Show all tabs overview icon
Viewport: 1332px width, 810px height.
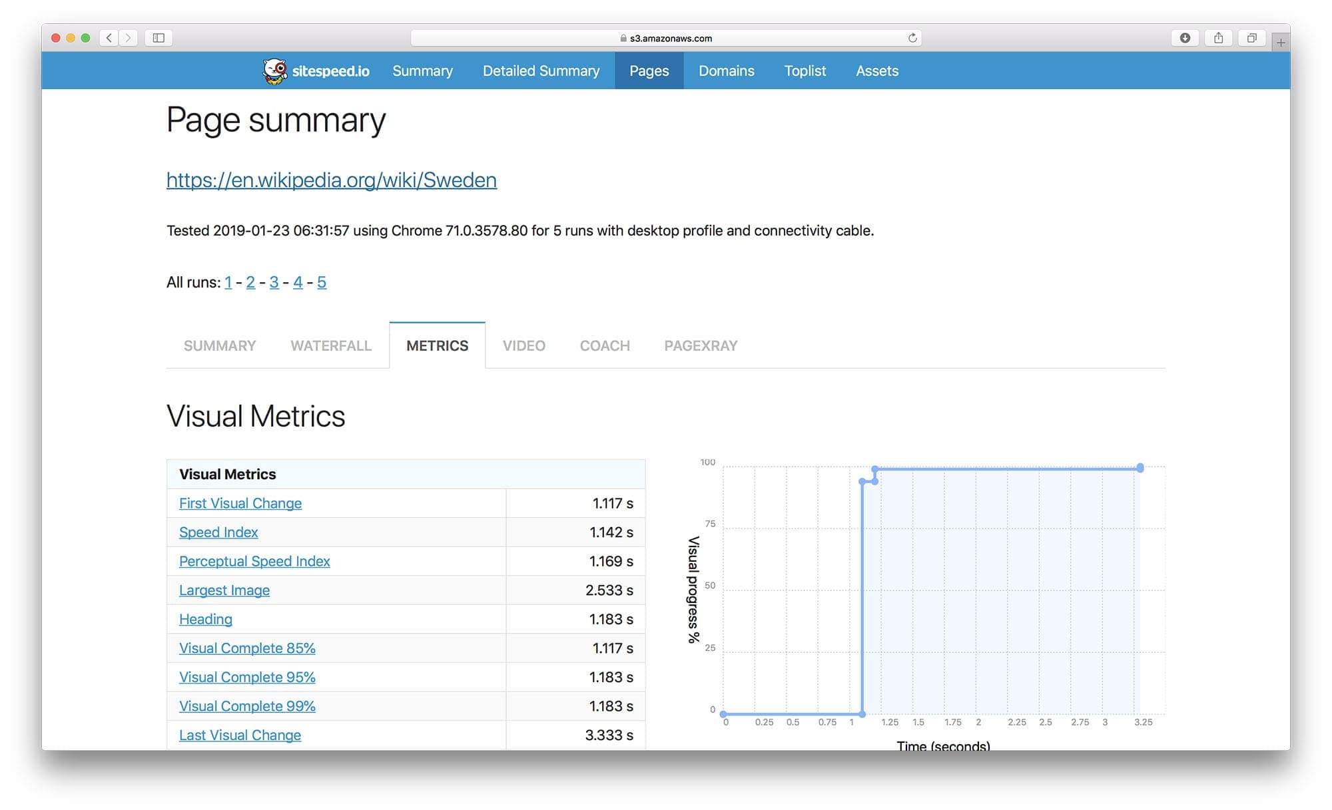click(x=1251, y=38)
